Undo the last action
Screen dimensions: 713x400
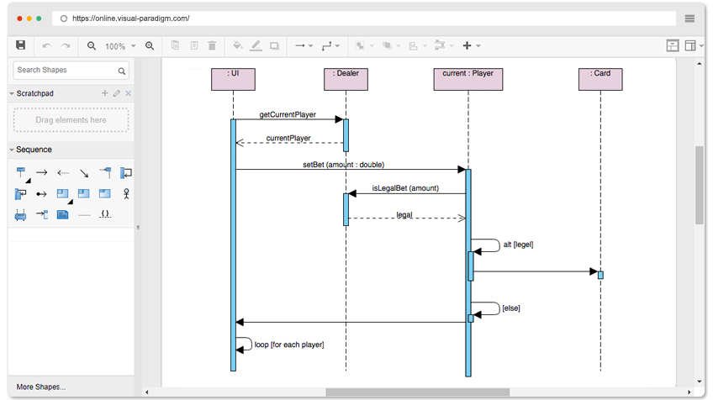(x=46, y=46)
